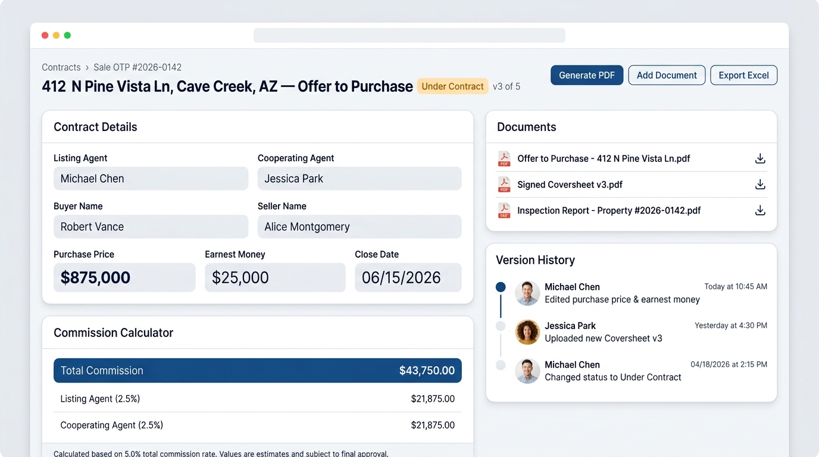
Task: Download the Inspection Report PDF
Action: (x=760, y=211)
